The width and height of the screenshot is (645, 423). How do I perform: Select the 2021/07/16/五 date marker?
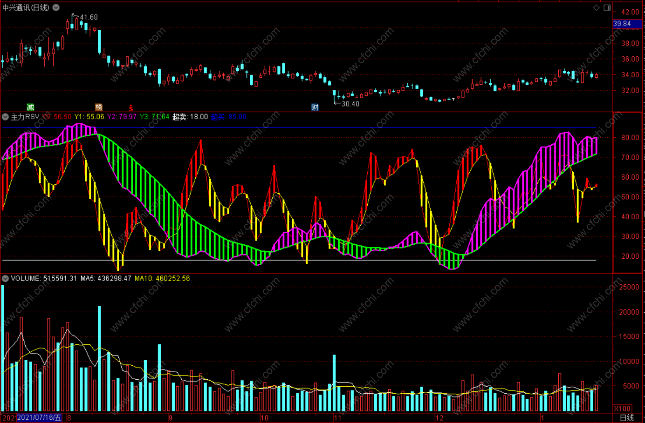pos(39,417)
